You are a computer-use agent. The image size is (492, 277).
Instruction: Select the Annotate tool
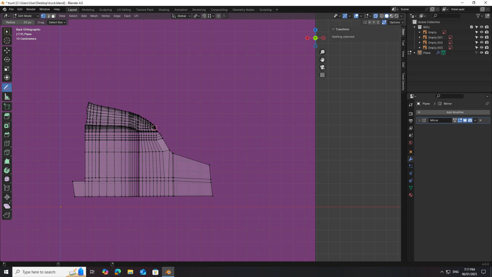click(x=7, y=87)
